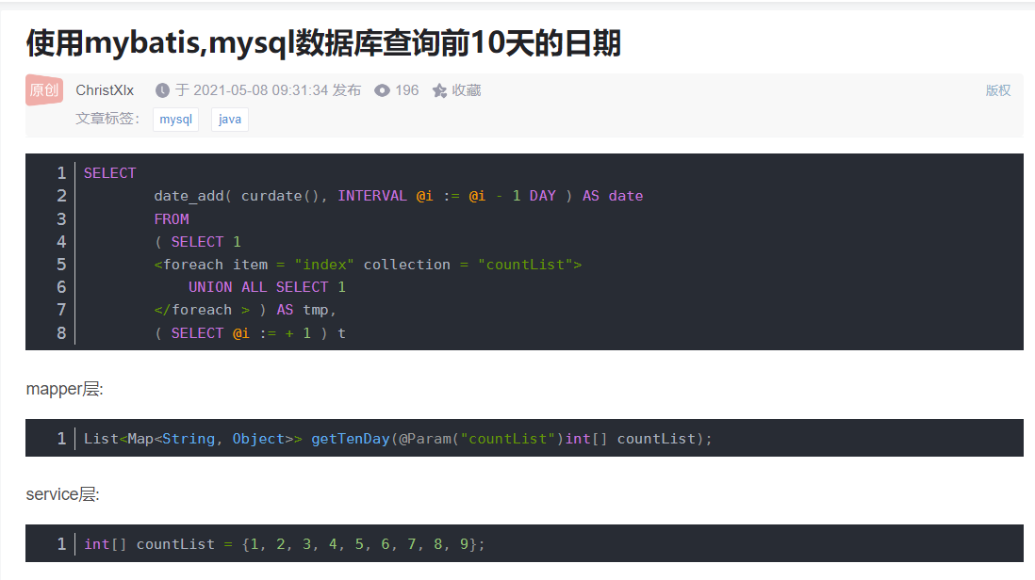This screenshot has height=580, width=1035.
Task: Open author ChristXlx's profile
Action: point(105,90)
